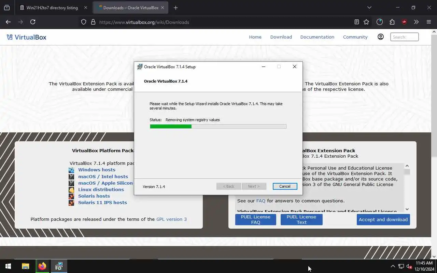Open Windows Start menu
The height and width of the screenshot is (273, 437).
click(x=8, y=266)
